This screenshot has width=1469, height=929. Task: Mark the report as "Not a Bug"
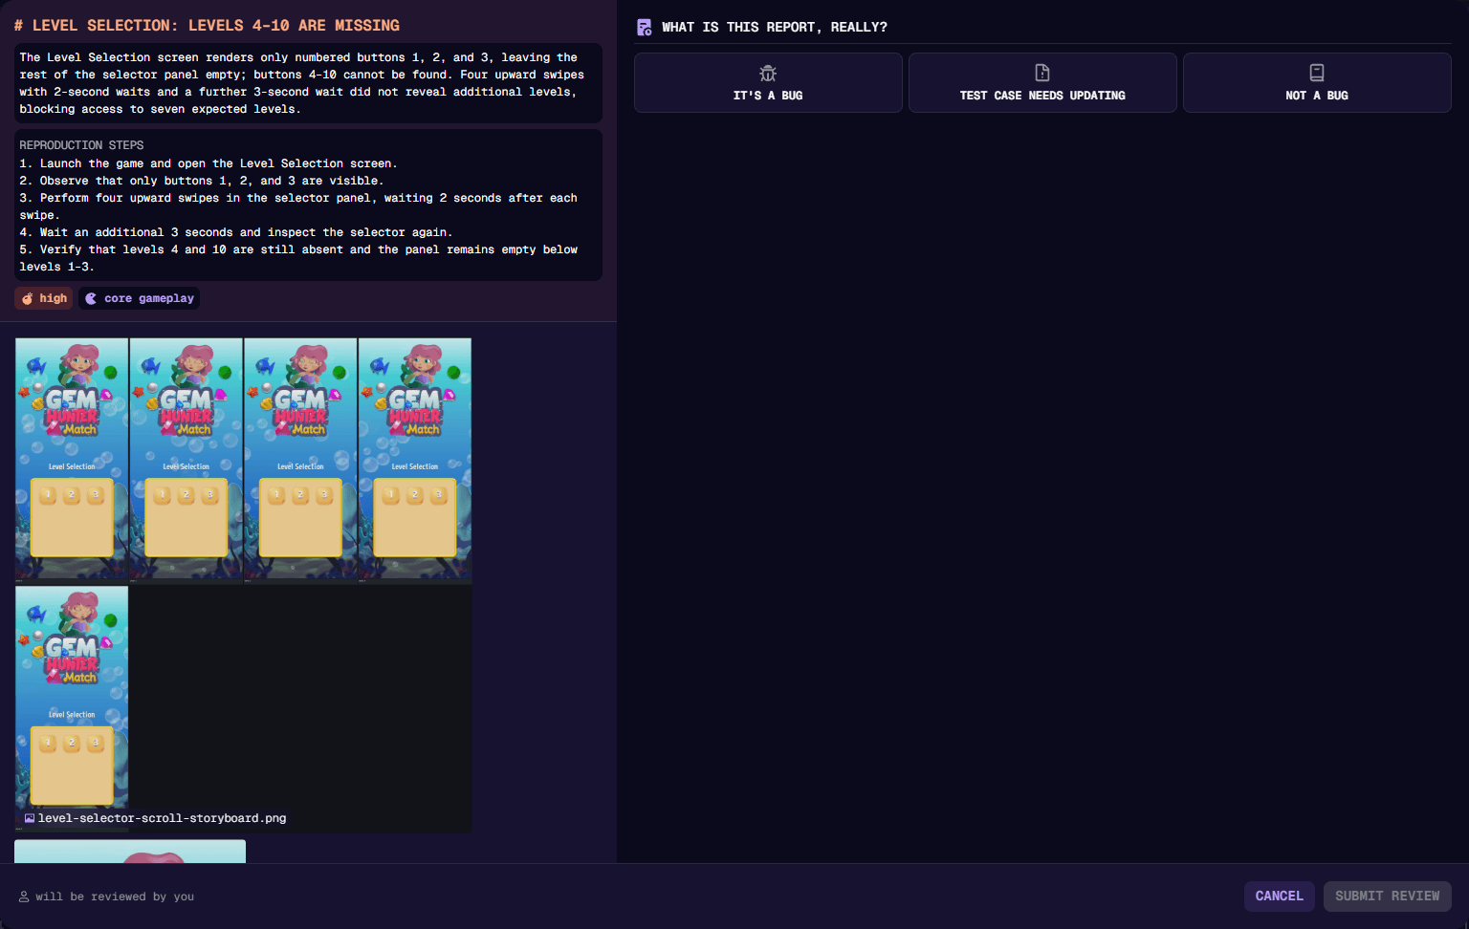1317,83
